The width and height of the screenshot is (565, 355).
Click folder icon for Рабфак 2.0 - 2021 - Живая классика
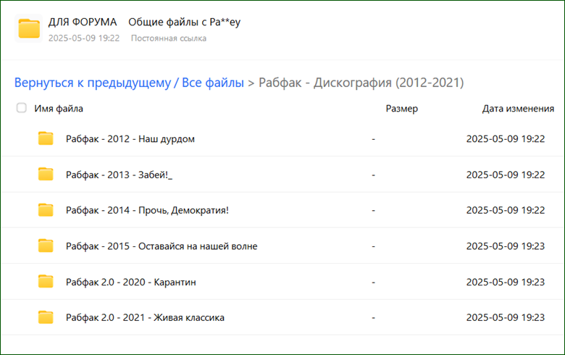(46, 317)
